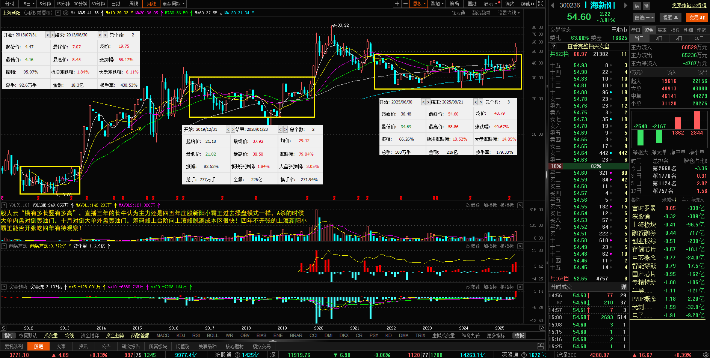Go to the next stock with the right arrow
Screen dimensions: 710x358
point(625,5)
